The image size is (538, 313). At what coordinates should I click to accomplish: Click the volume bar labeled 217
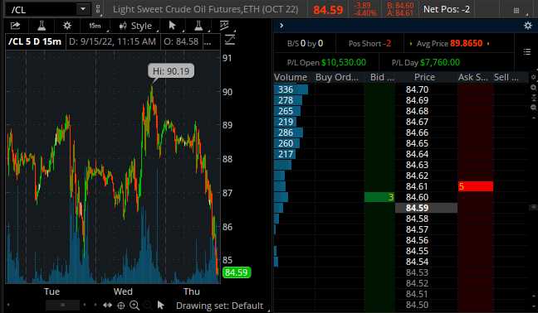(285, 154)
